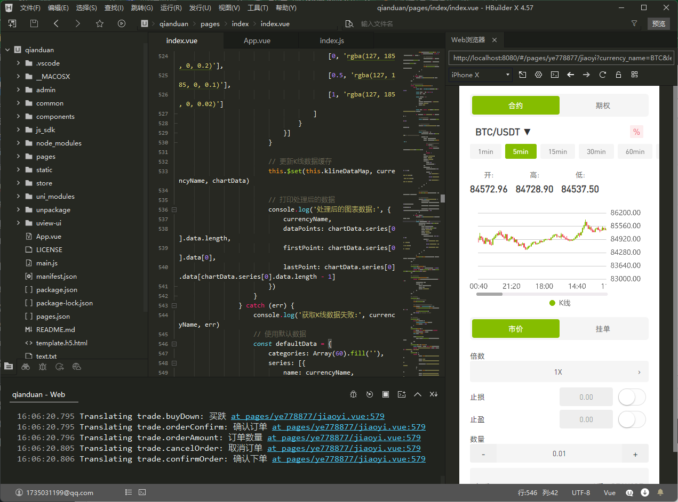Click the new file toolbar icon
Image resolution: width=678 pixels, height=502 pixels.
(x=12, y=23)
